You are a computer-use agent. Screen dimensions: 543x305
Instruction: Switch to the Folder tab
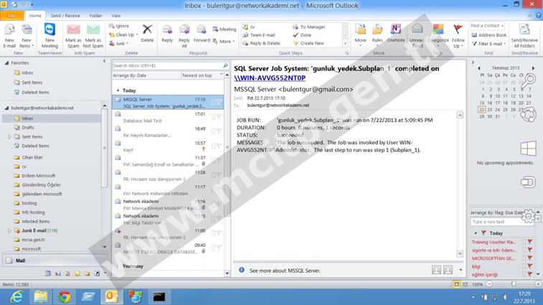96,16
